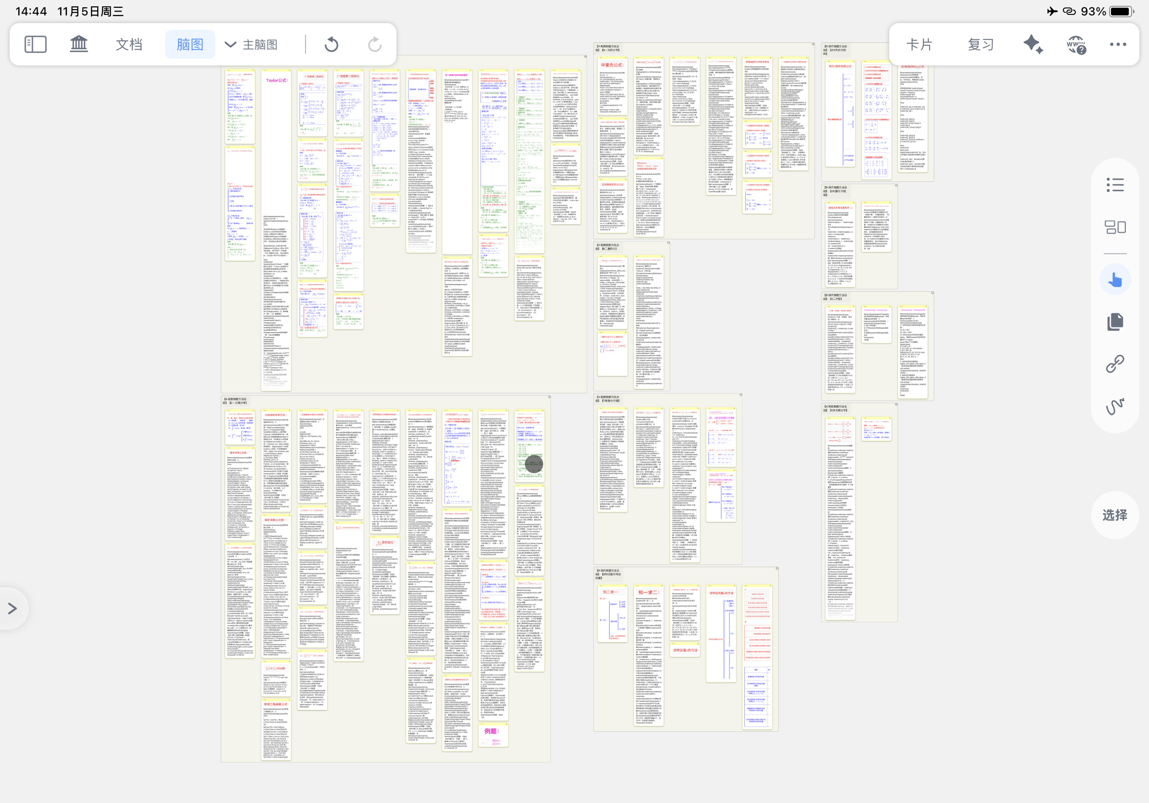The height and width of the screenshot is (803, 1149).
Task: Open the more options ellipsis menu
Action: pyautogui.click(x=1118, y=45)
